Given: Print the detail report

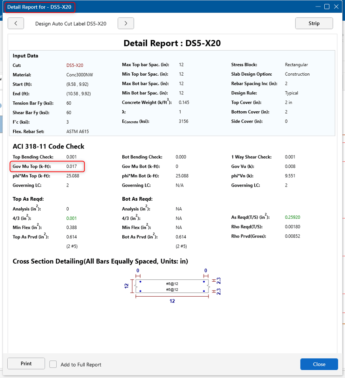Looking at the screenshot, I should [x=26, y=363].
